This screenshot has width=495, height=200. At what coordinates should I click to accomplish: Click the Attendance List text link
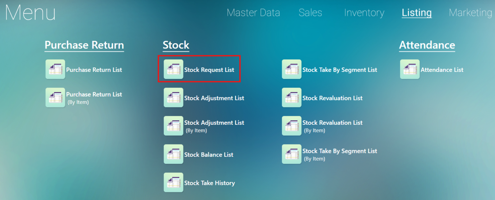pos(442,70)
